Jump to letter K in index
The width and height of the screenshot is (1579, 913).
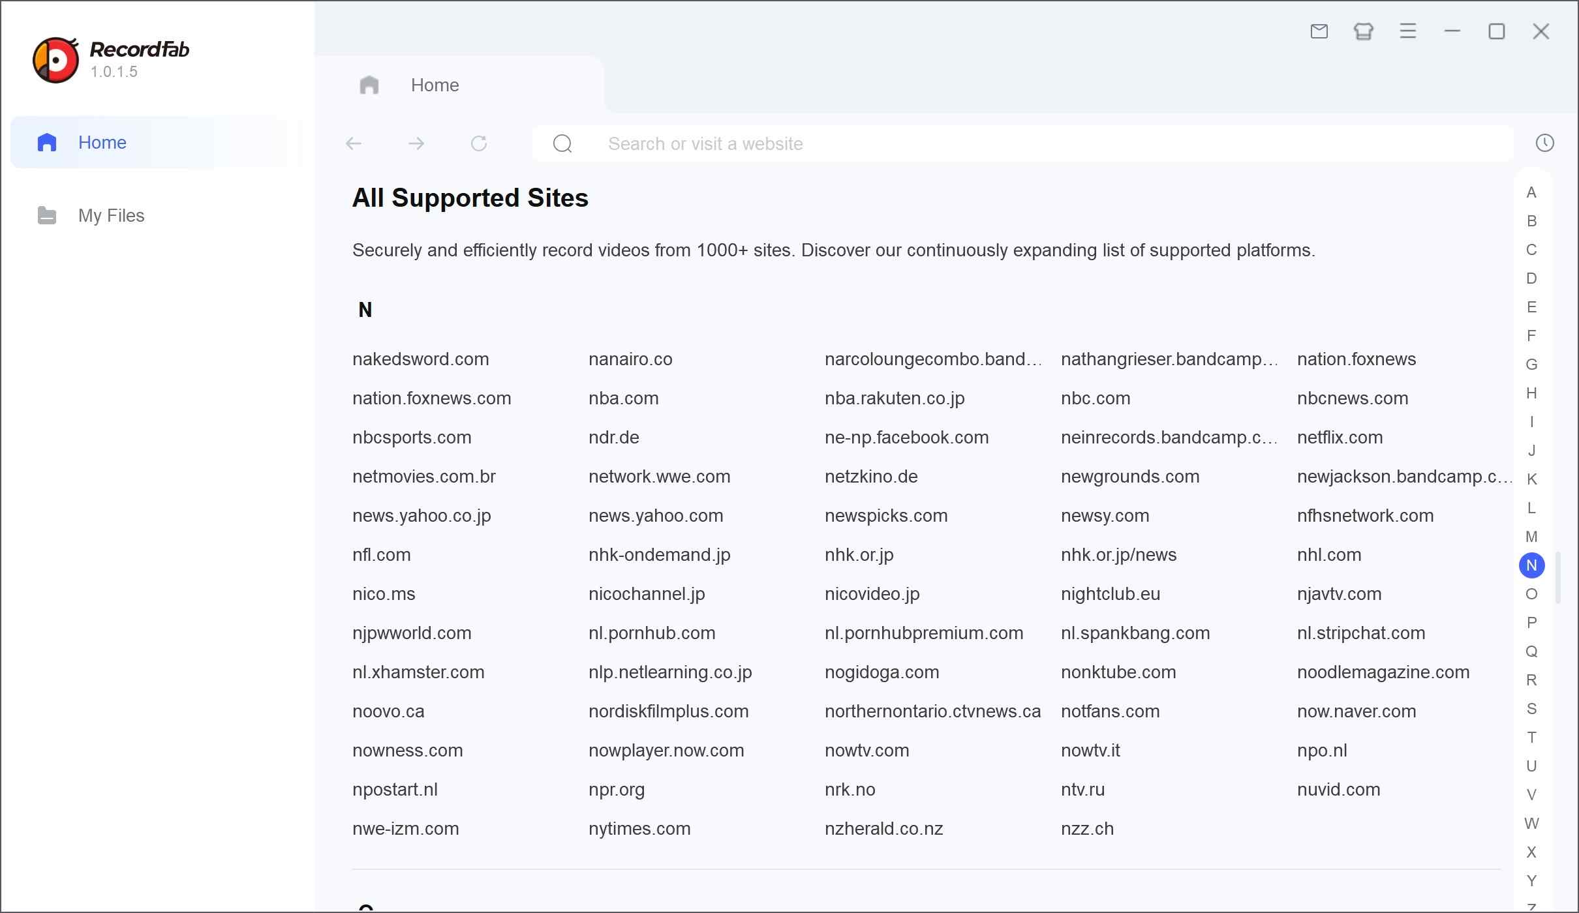[x=1531, y=479]
